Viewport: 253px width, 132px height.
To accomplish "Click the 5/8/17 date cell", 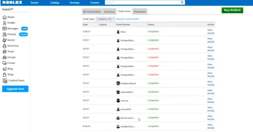I will (x=86, y=118).
